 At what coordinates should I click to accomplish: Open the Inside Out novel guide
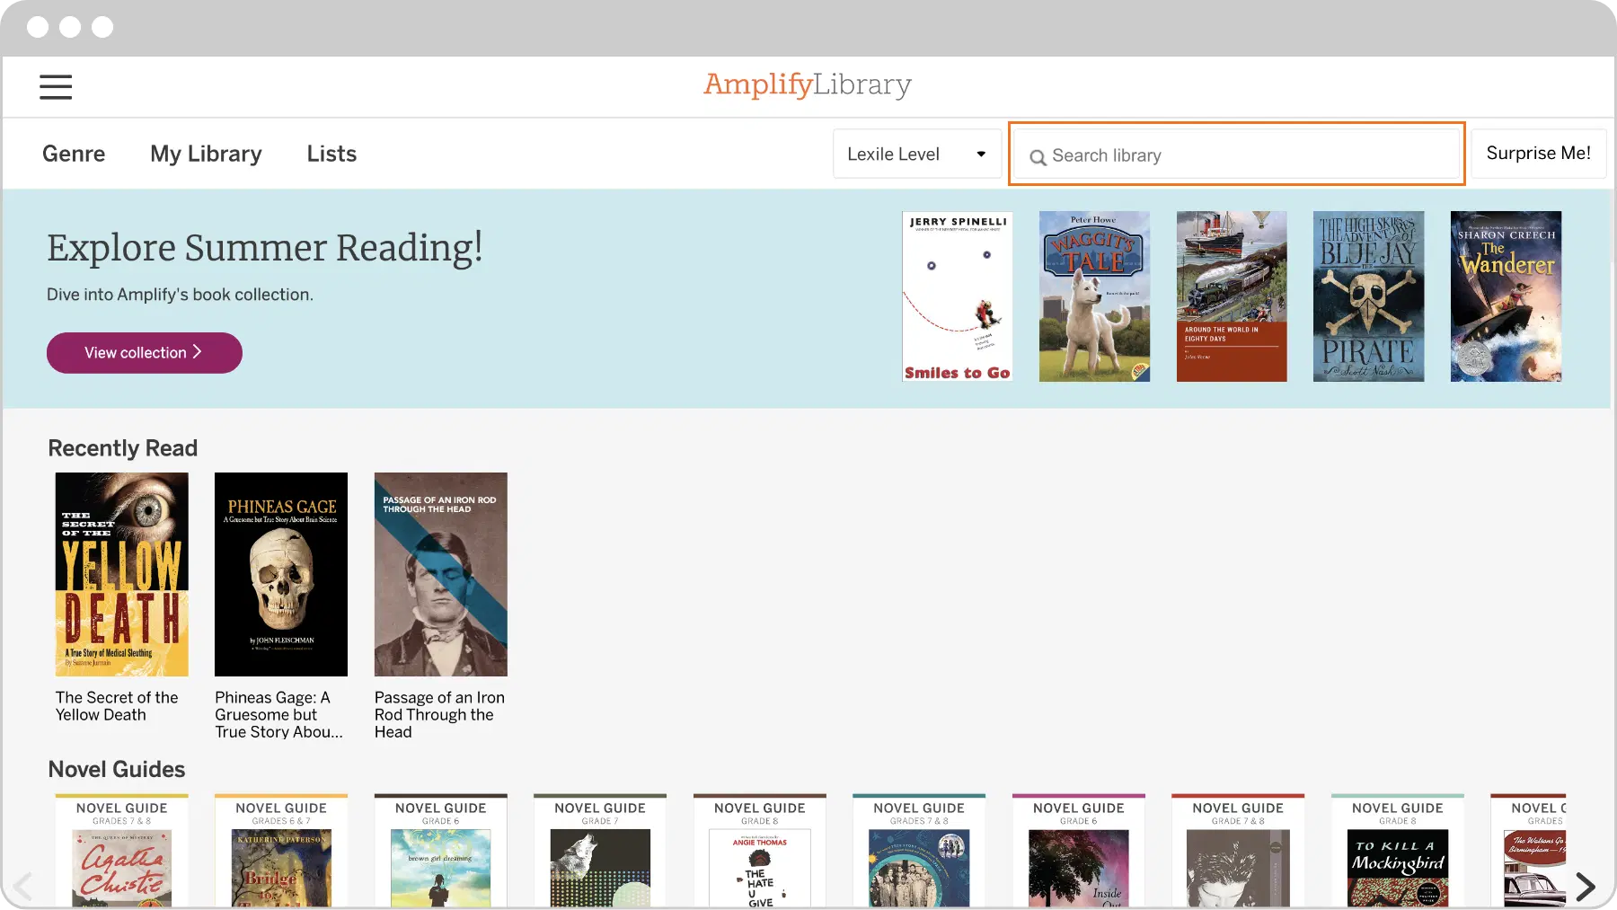(1079, 851)
